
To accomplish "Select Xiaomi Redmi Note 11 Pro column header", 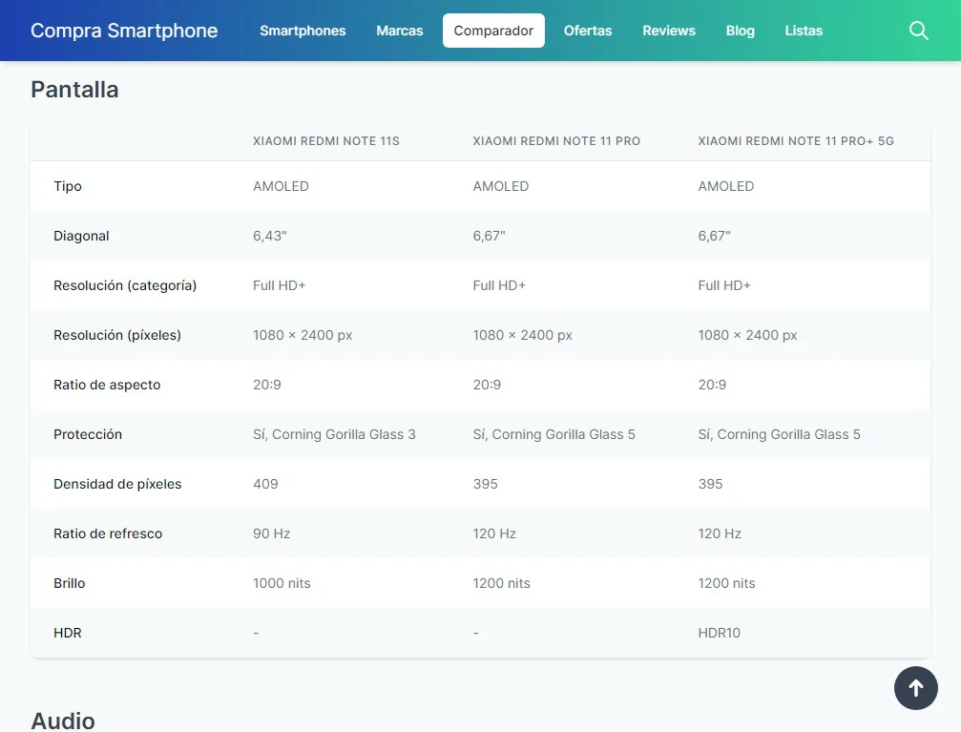I will pyautogui.click(x=556, y=141).
